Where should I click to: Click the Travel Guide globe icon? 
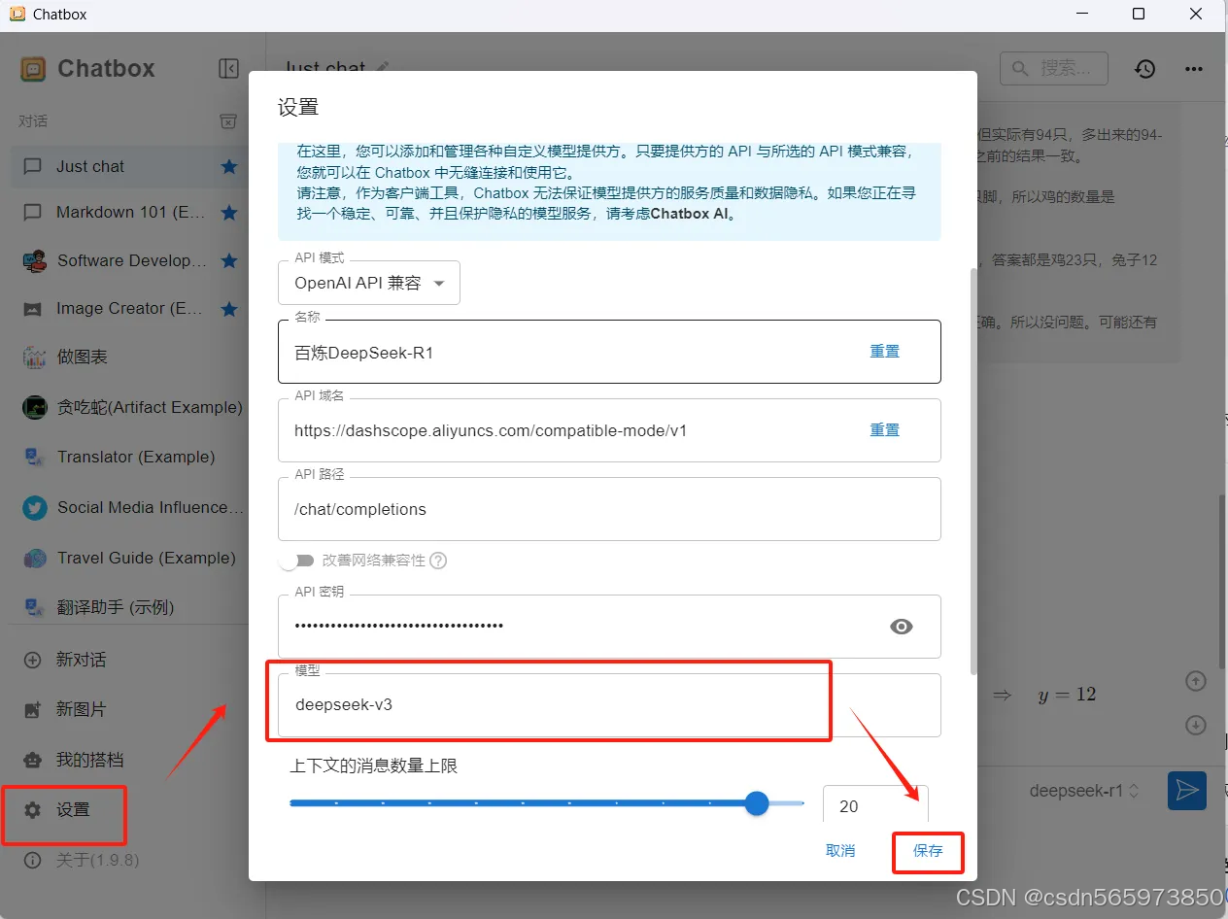coord(34,558)
